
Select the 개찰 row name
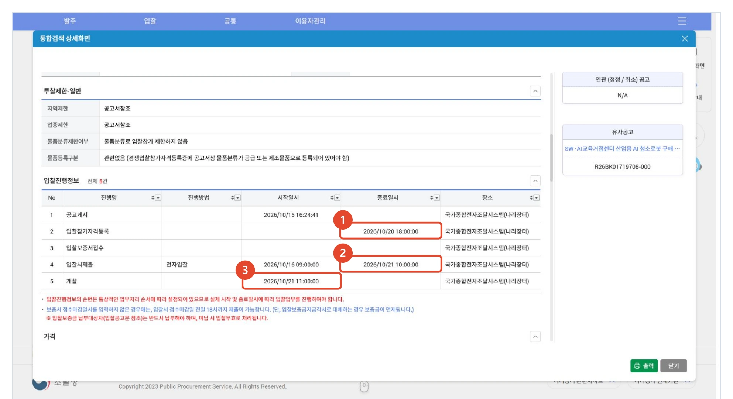[x=72, y=281]
